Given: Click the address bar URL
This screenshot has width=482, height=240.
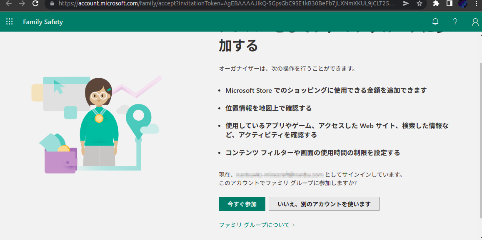Looking at the screenshot, I should (226, 3).
